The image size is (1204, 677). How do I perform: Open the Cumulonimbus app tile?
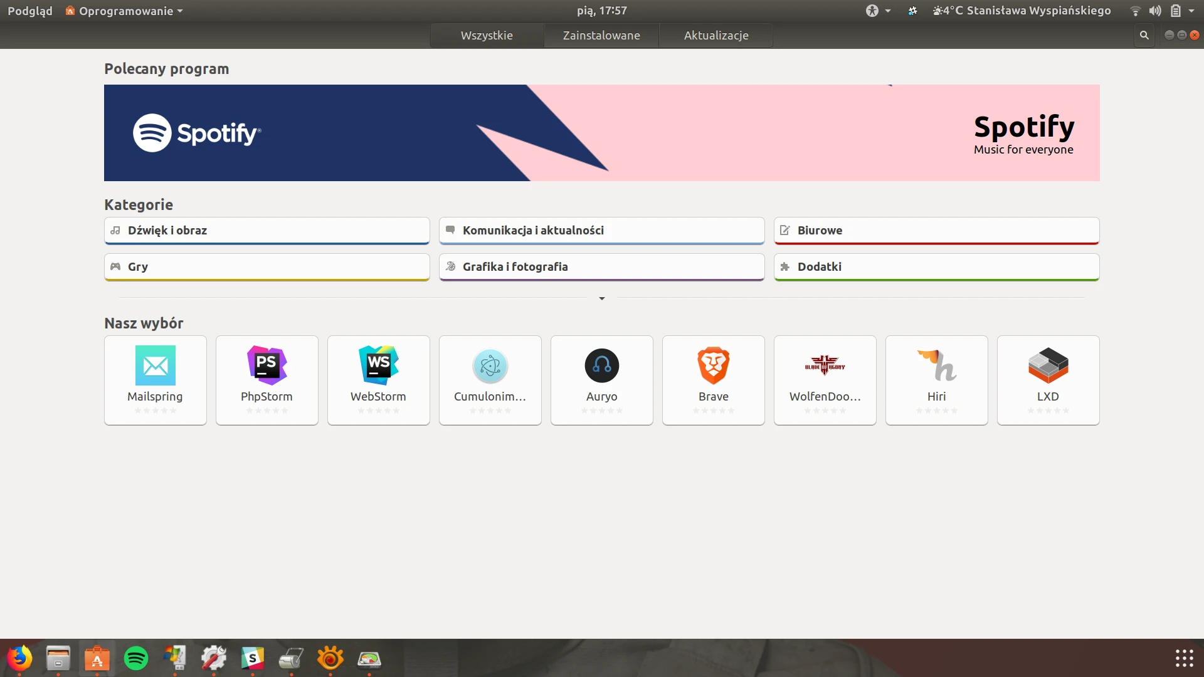pyautogui.click(x=490, y=380)
